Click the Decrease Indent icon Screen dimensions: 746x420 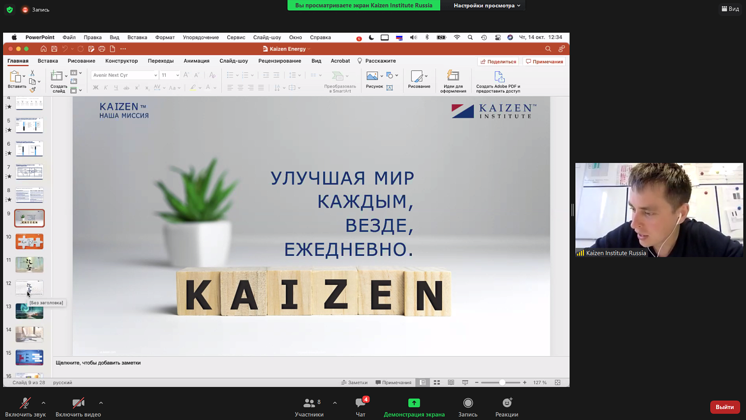pyautogui.click(x=266, y=75)
